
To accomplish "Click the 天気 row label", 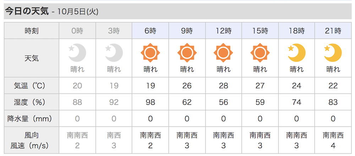I will 32,58.
